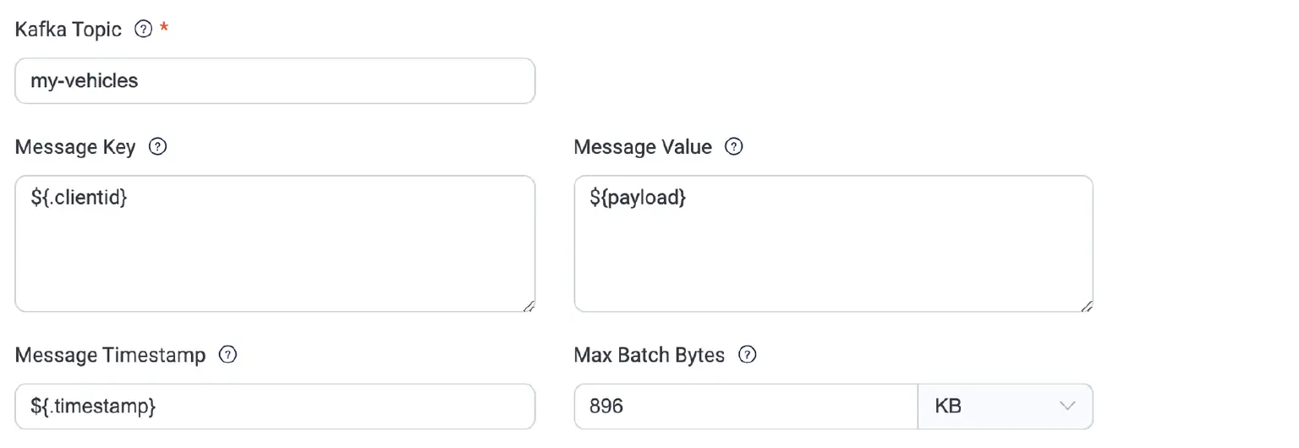Show help for Message Key

pos(157,147)
